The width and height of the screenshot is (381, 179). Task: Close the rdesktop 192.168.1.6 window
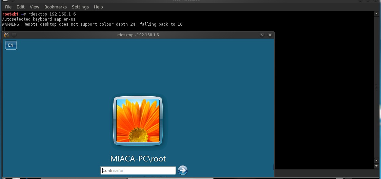[270, 35]
